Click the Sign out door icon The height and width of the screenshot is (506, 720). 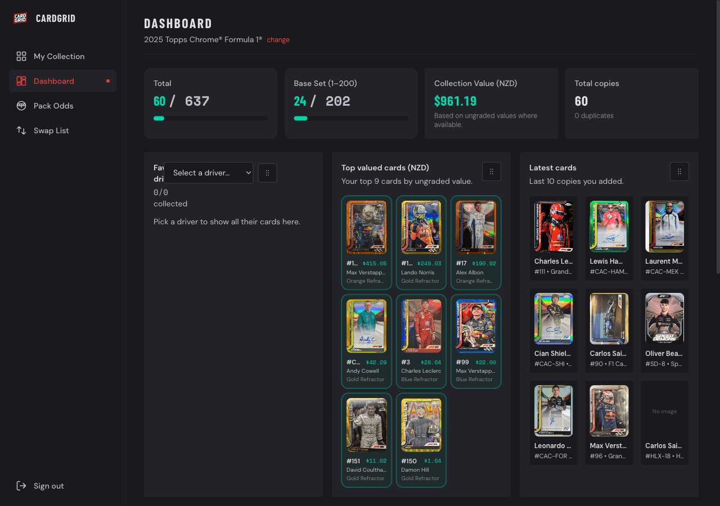tap(21, 486)
